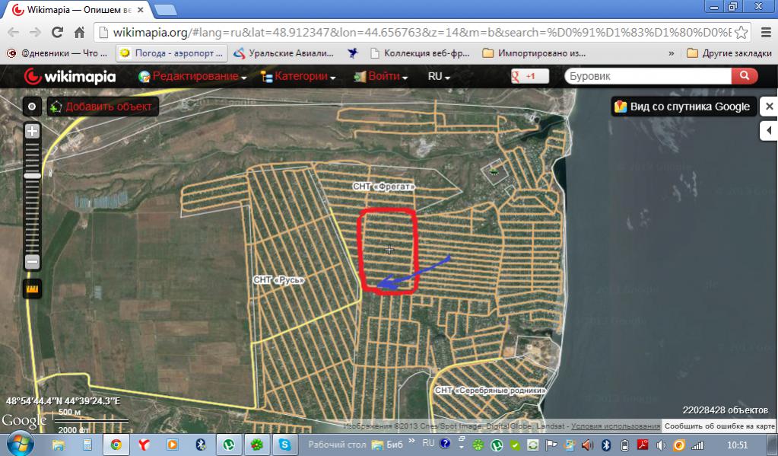The height and width of the screenshot is (456, 778).
Task: Go back in Chrome browser
Action: (x=14, y=32)
